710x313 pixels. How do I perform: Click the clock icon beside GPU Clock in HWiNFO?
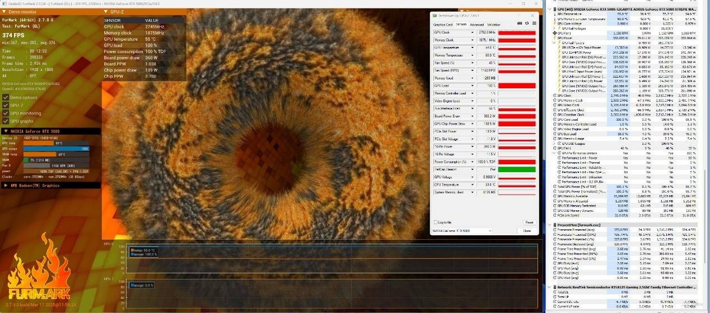point(555,96)
